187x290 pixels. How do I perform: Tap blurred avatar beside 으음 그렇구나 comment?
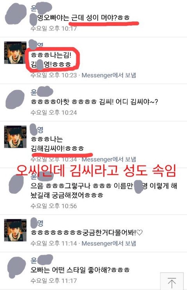point(16,184)
